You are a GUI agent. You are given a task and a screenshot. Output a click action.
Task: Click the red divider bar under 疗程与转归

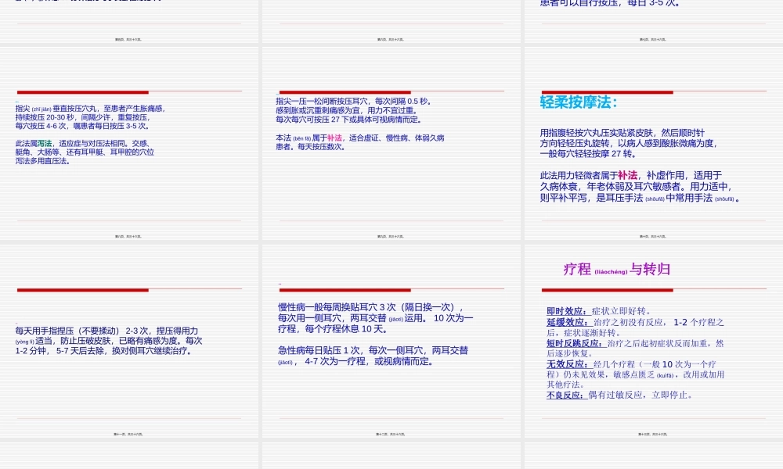click(x=607, y=288)
